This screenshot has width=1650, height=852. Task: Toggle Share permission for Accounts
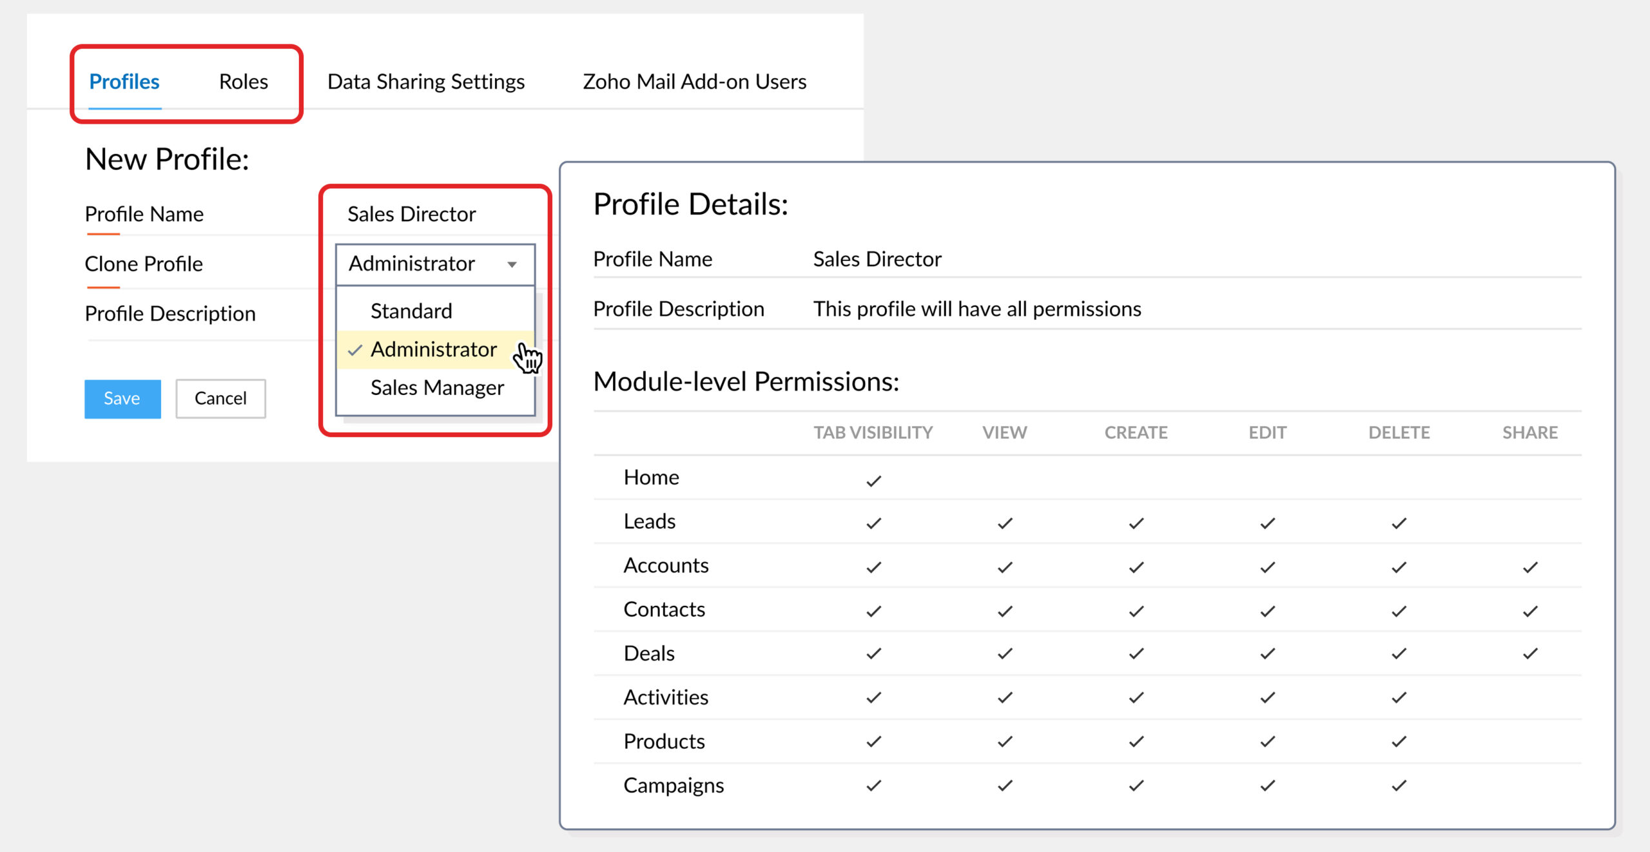(x=1529, y=566)
